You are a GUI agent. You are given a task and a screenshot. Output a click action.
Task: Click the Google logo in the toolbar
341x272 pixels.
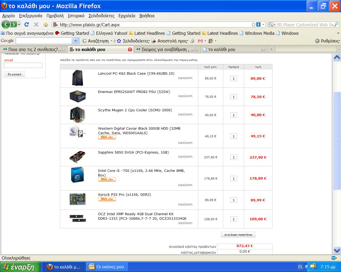coord(7,41)
